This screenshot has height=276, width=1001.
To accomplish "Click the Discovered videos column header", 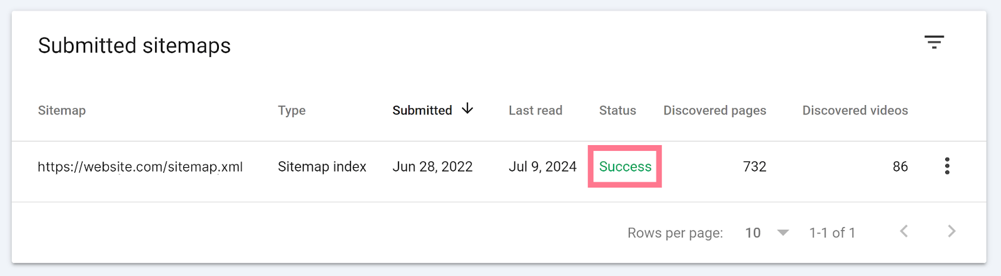I will [855, 110].
